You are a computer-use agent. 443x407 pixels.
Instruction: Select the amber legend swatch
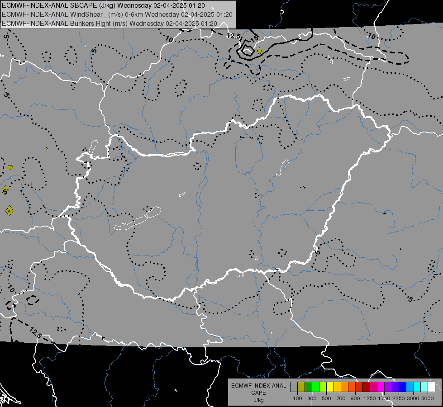337,387
